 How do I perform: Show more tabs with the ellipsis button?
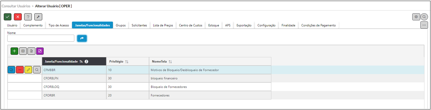424,25
